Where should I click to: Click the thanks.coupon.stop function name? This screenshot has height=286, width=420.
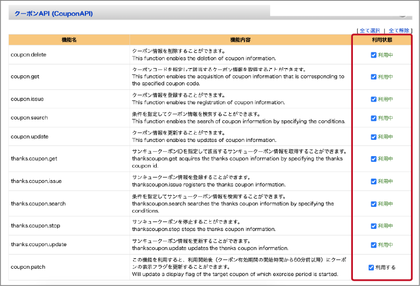(35, 226)
